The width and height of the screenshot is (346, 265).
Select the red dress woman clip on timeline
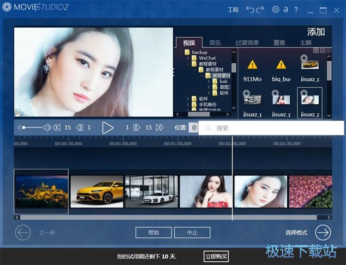[206, 192]
